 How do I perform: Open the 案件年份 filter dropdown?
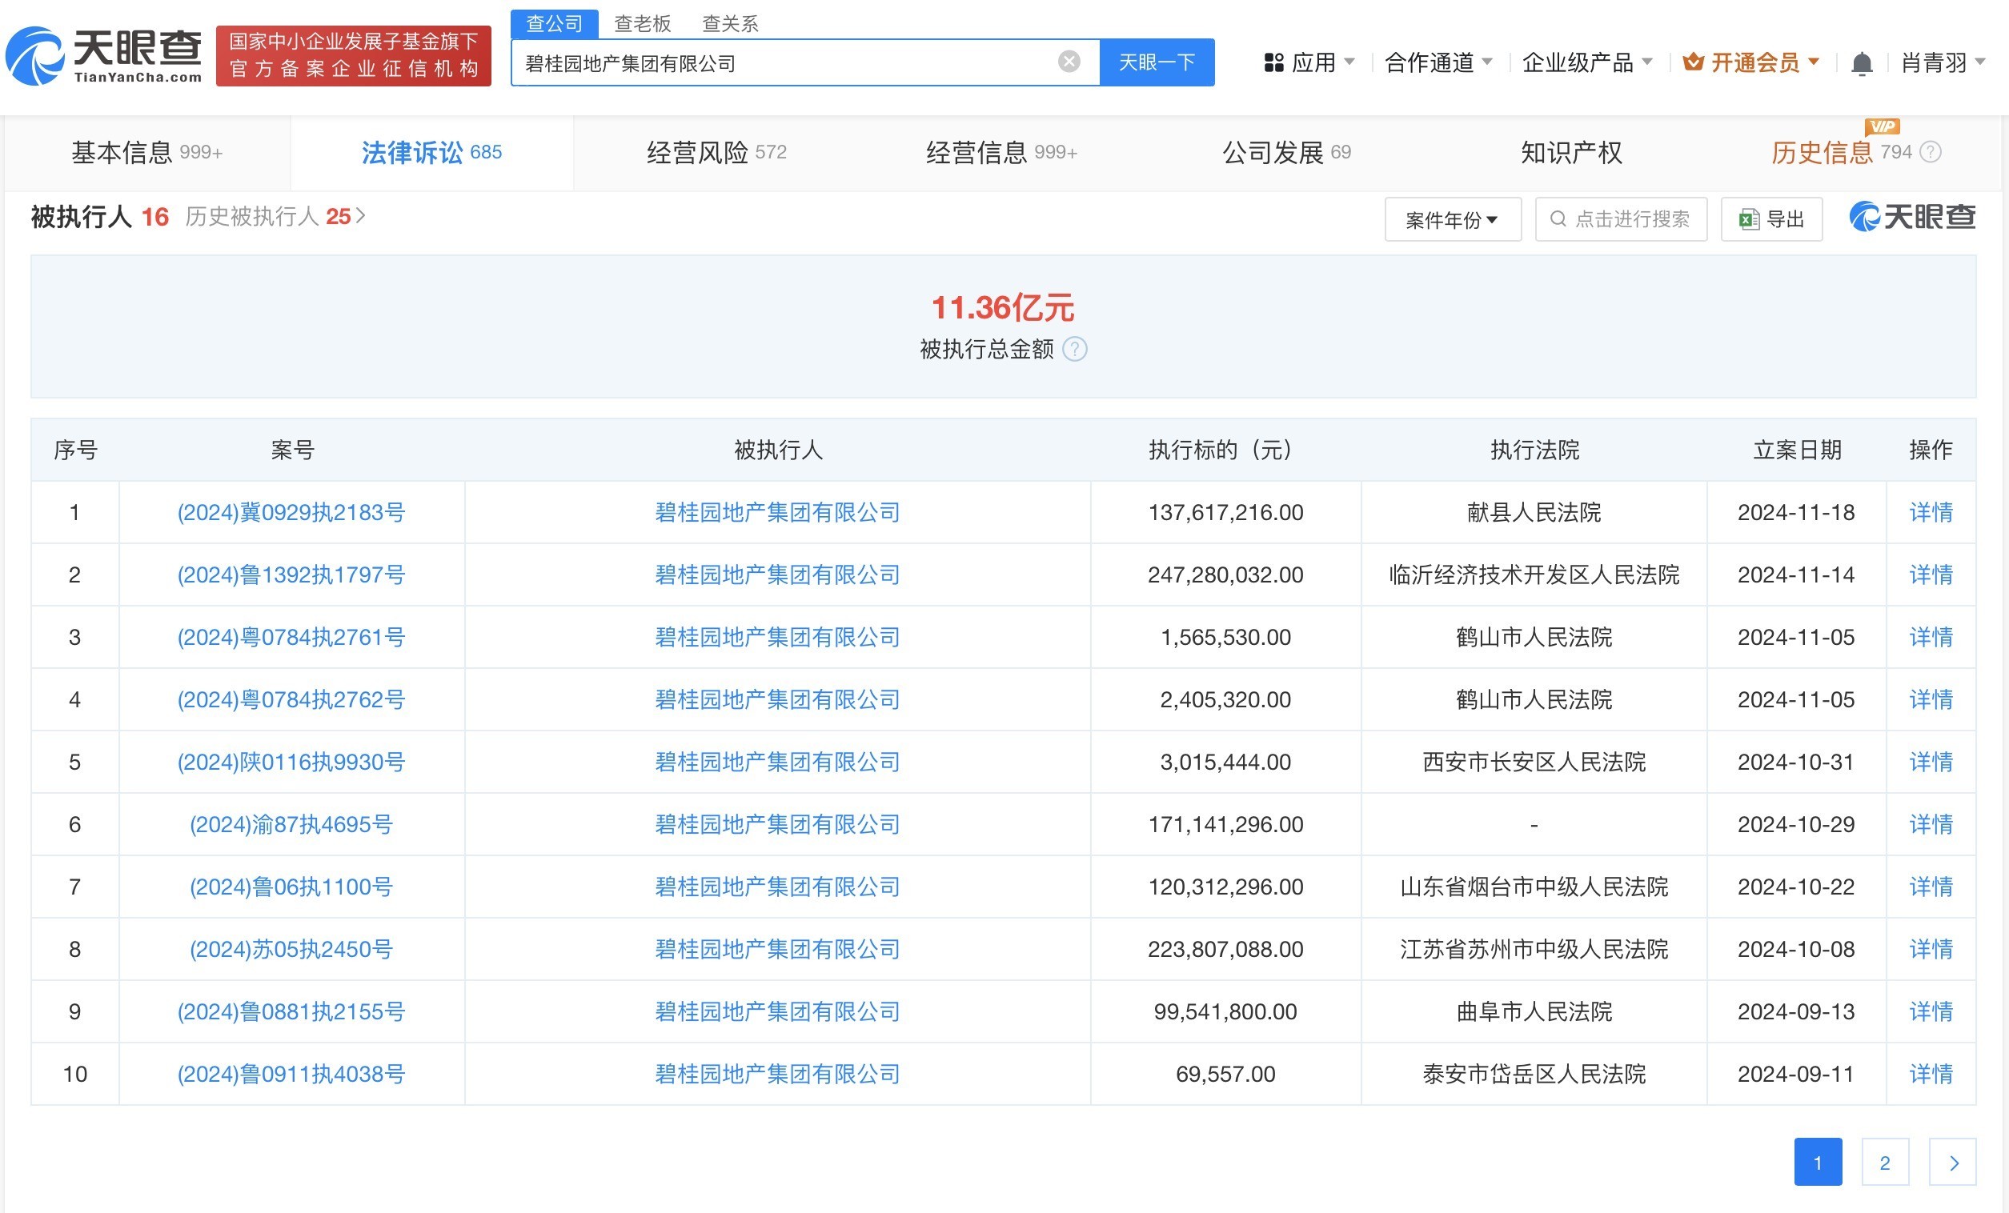(x=1452, y=219)
